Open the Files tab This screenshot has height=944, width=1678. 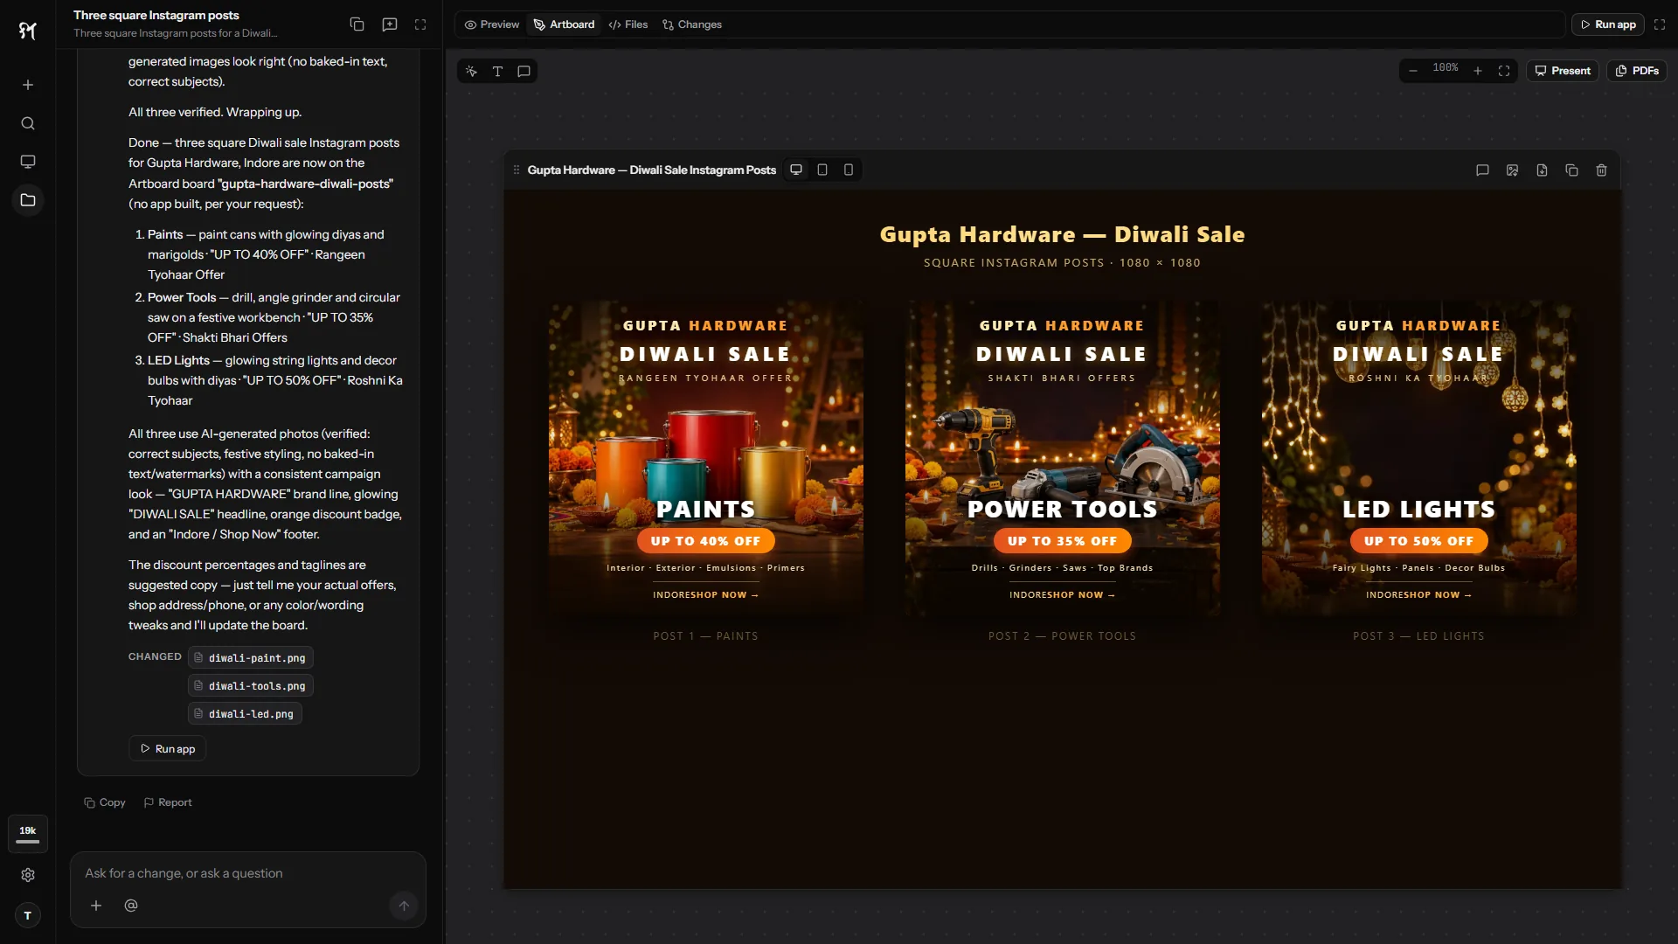(628, 24)
